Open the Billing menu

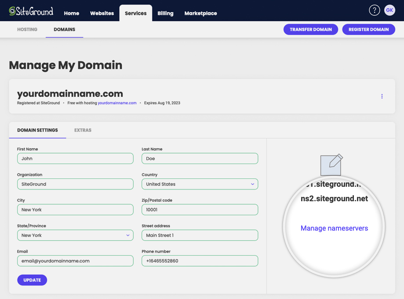165,13
